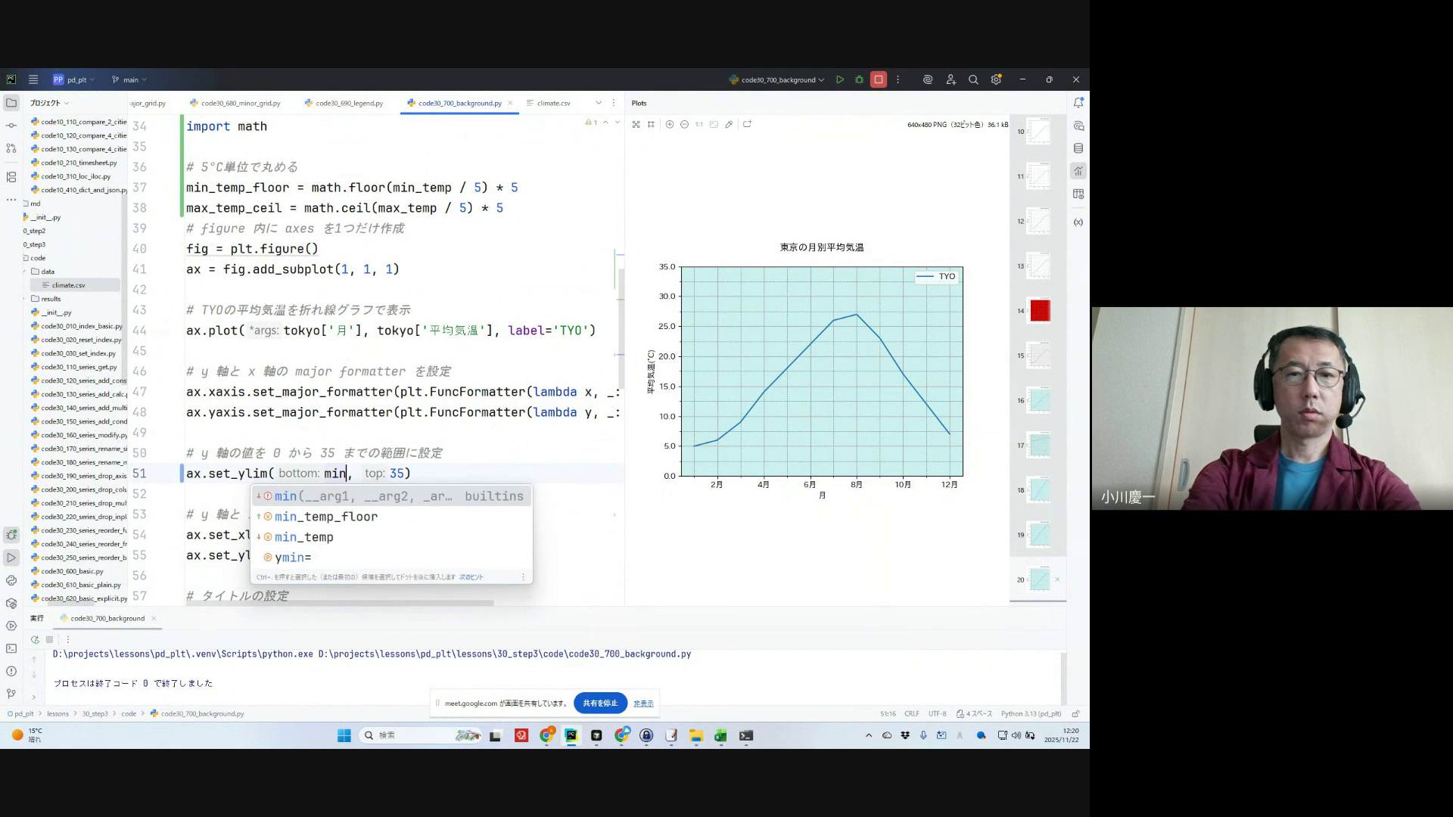Viewport: 1453px width, 817px height.
Task: Switch to the climate.csv editor tab
Action: click(x=553, y=103)
